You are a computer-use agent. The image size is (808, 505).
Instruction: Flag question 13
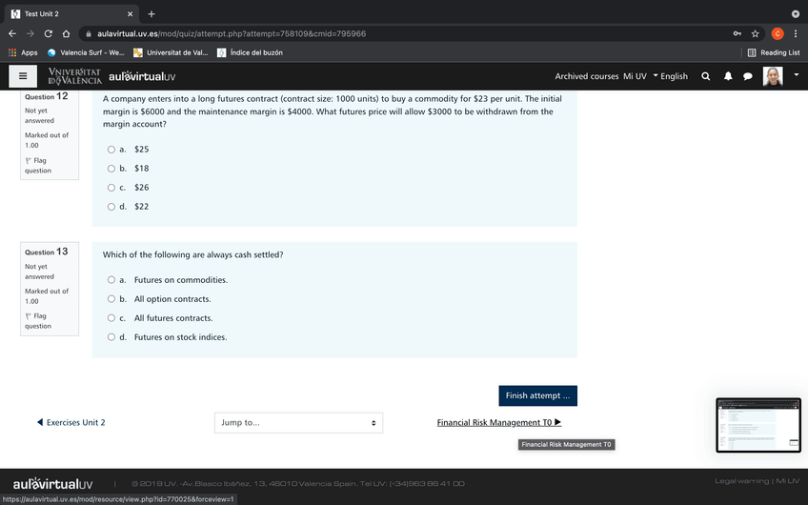pos(38,321)
